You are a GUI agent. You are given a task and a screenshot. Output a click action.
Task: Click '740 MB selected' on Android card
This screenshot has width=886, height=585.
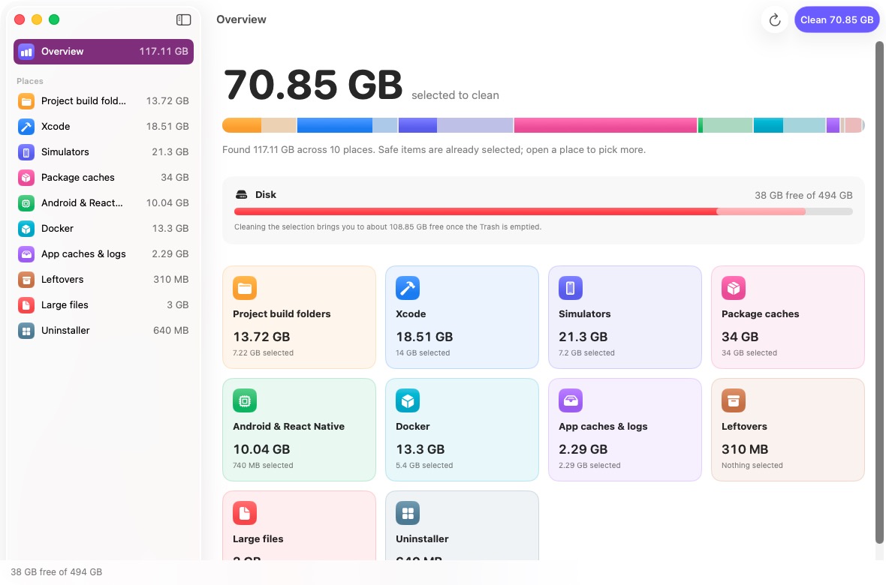tap(263, 465)
